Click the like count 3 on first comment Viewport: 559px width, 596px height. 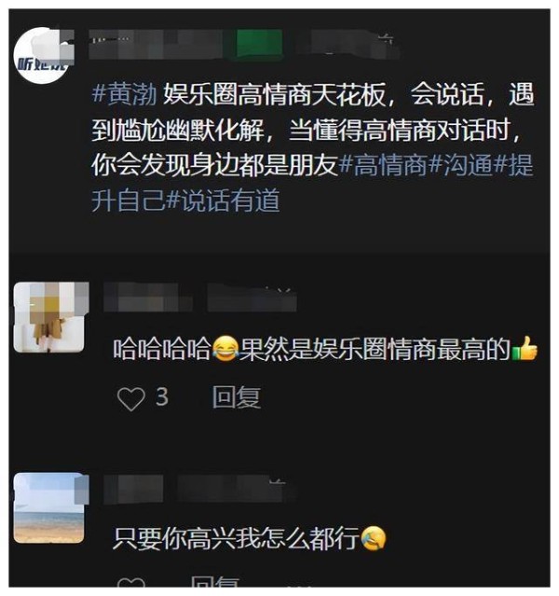(162, 397)
